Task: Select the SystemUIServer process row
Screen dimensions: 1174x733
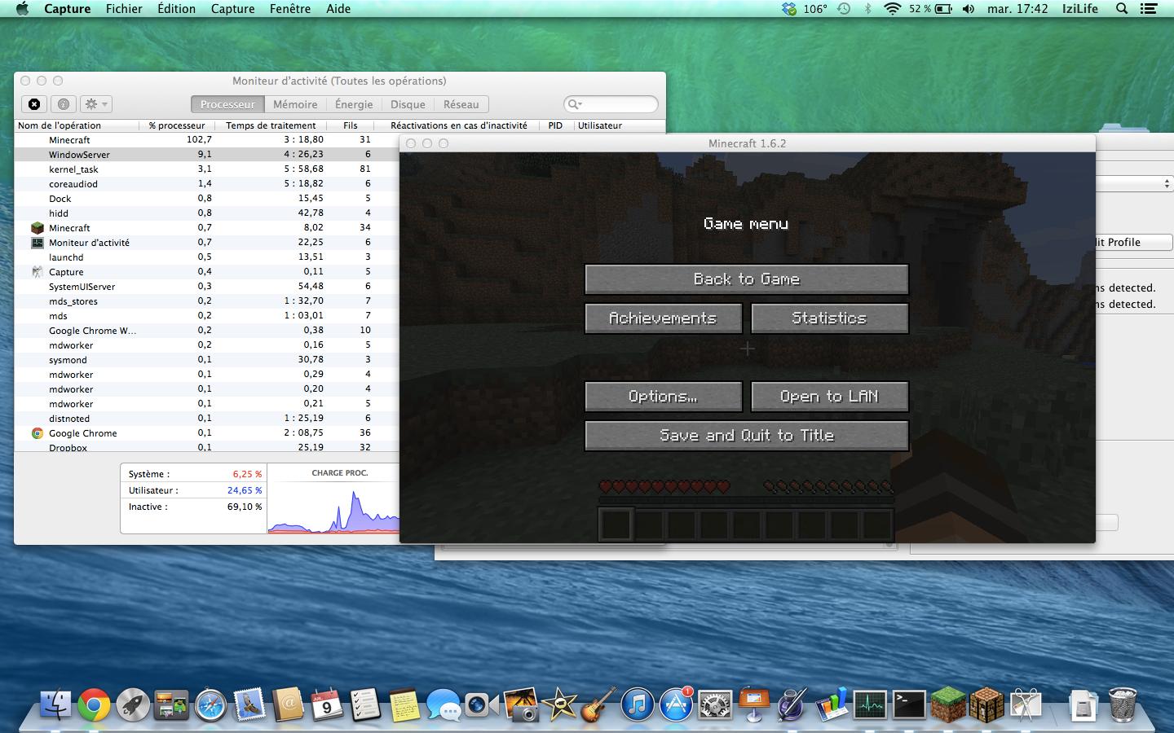Action: pos(207,287)
